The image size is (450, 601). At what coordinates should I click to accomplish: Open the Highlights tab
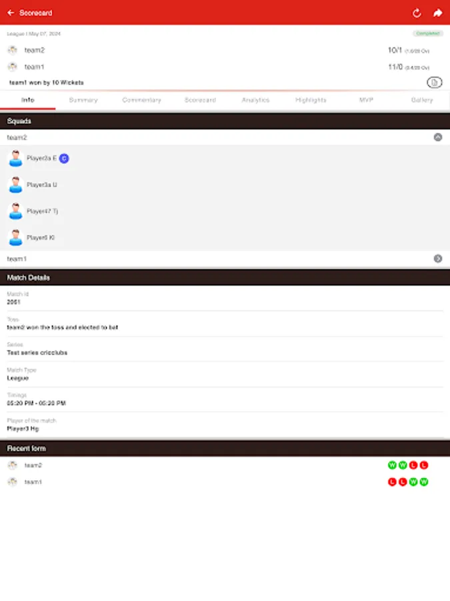pos(311,100)
